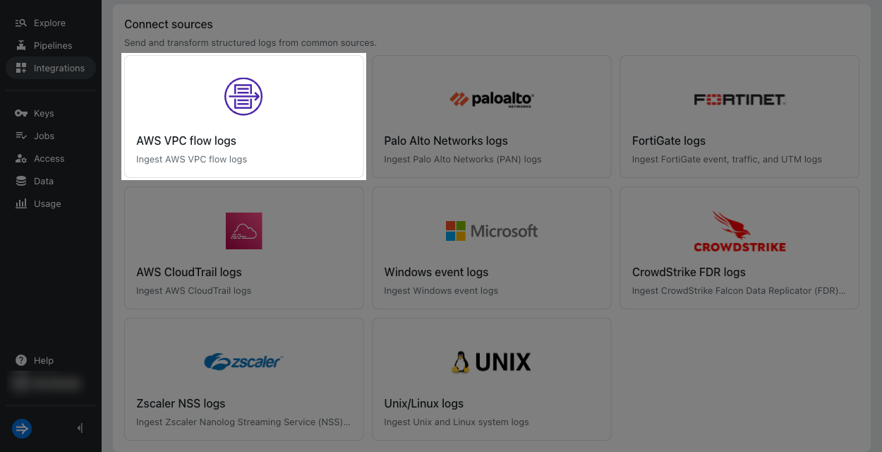Open CrowdStrike FDR logs title

[689, 272]
